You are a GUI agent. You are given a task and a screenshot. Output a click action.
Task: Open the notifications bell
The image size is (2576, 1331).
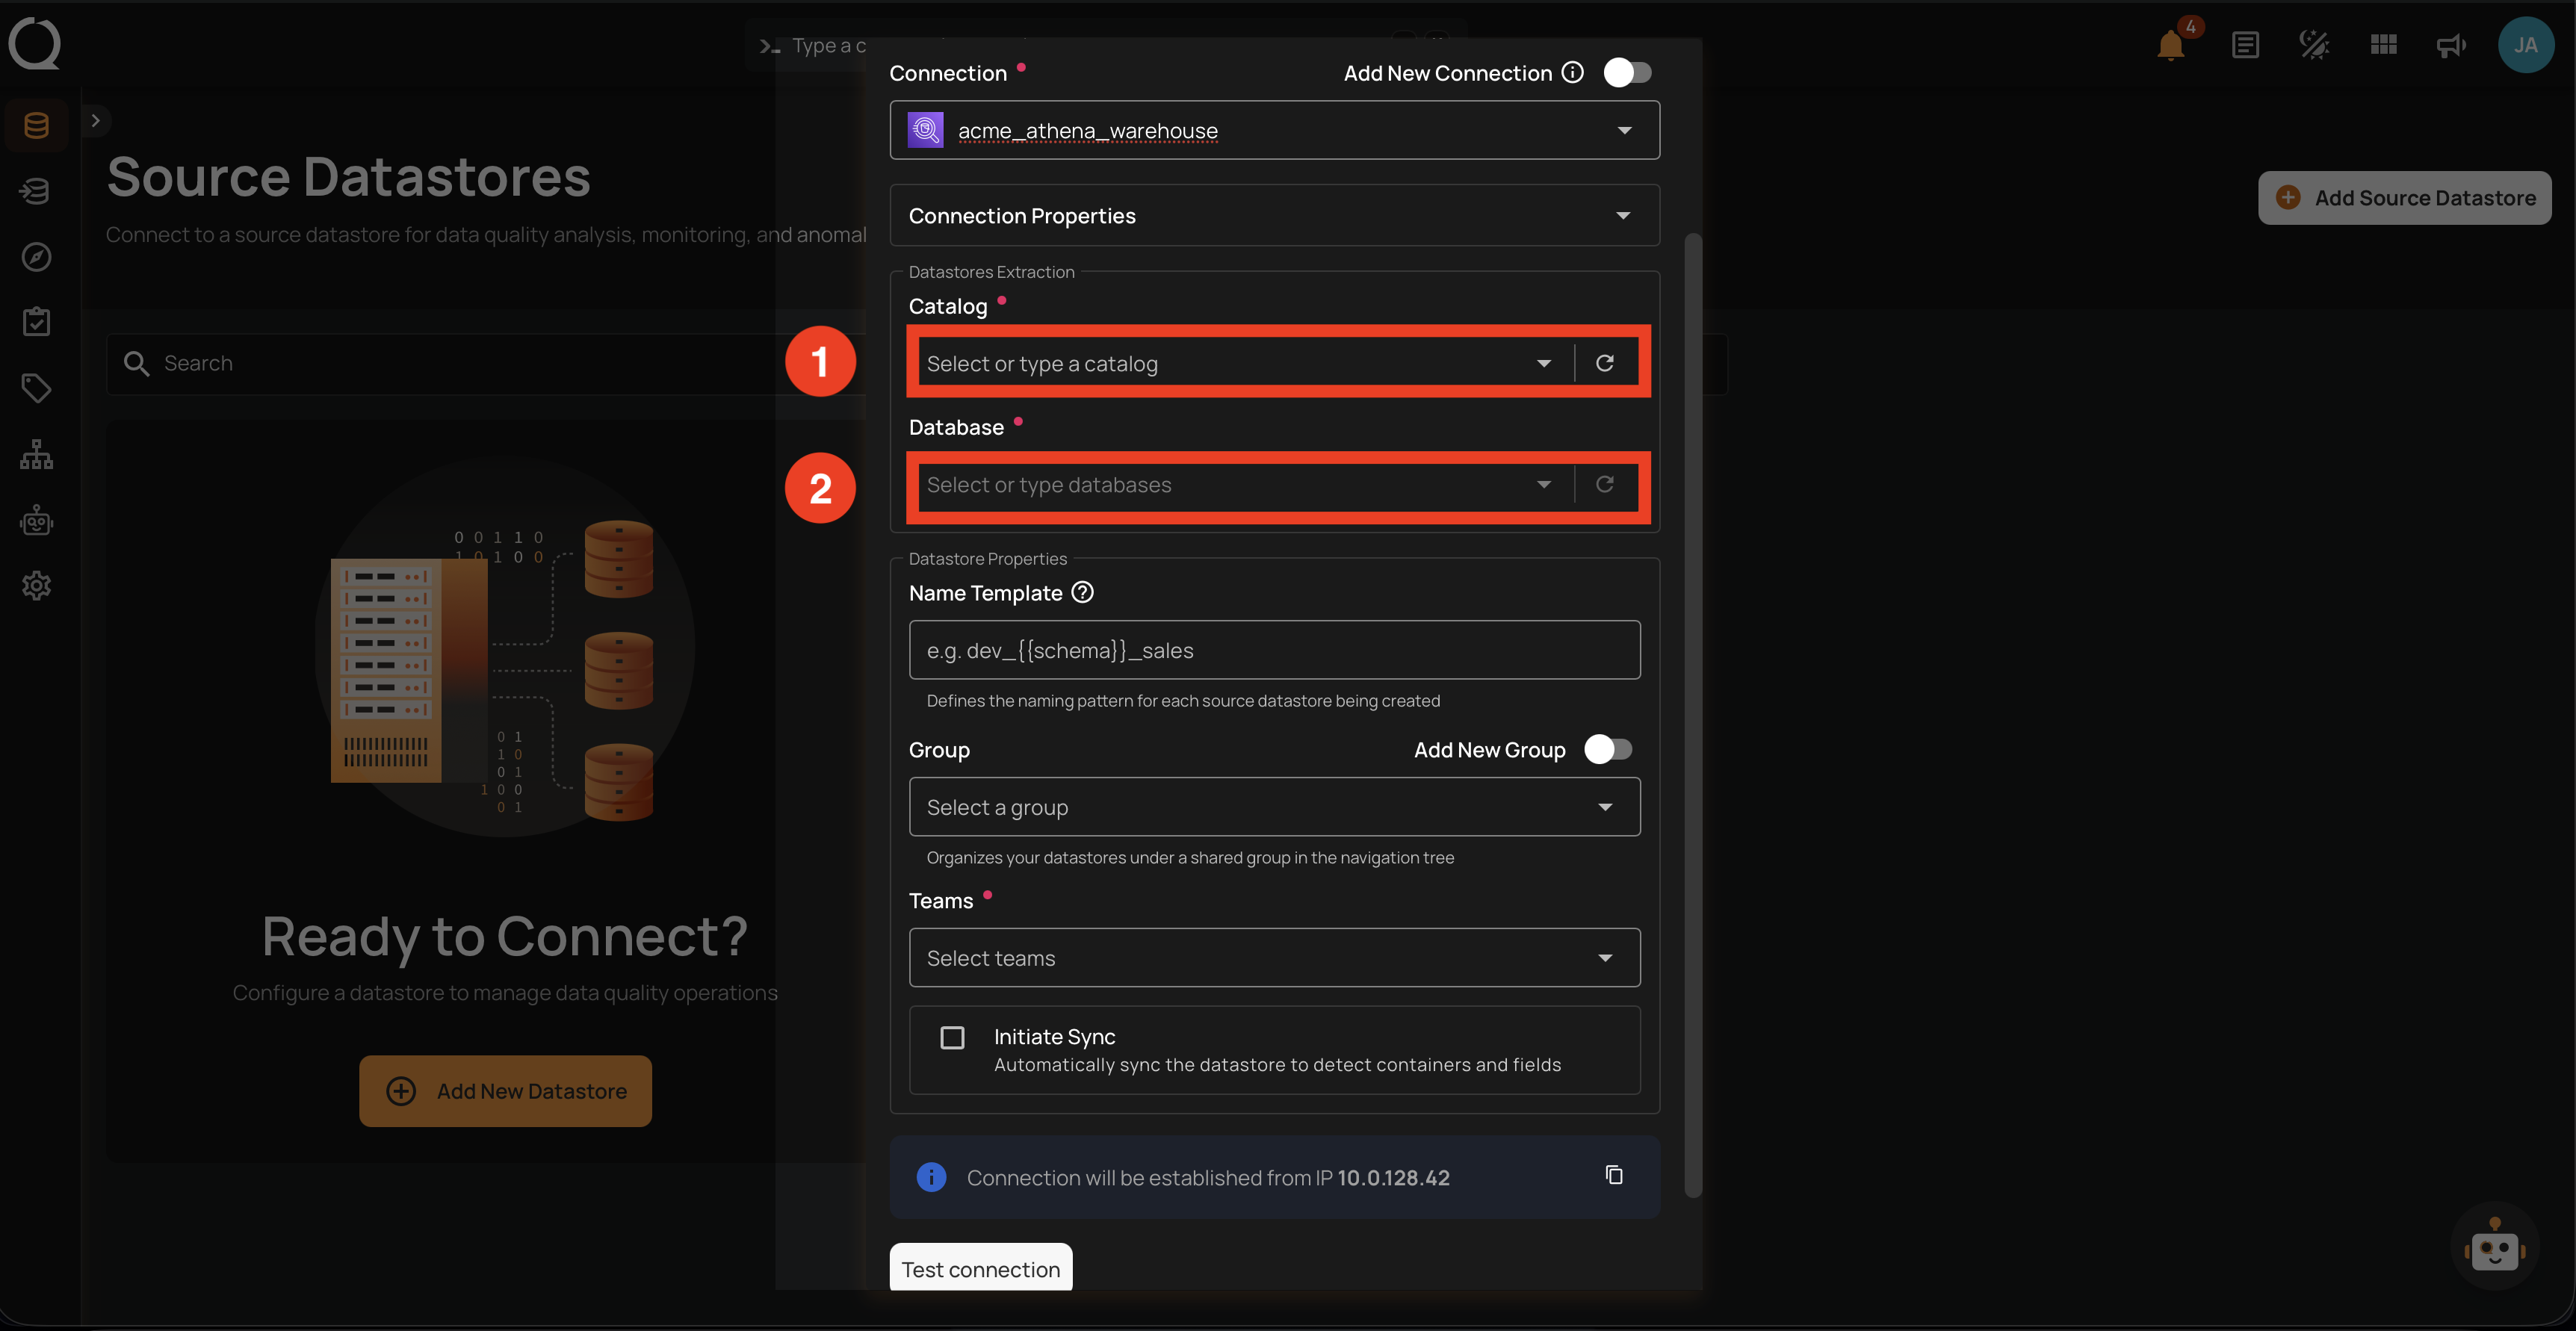click(x=2171, y=45)
